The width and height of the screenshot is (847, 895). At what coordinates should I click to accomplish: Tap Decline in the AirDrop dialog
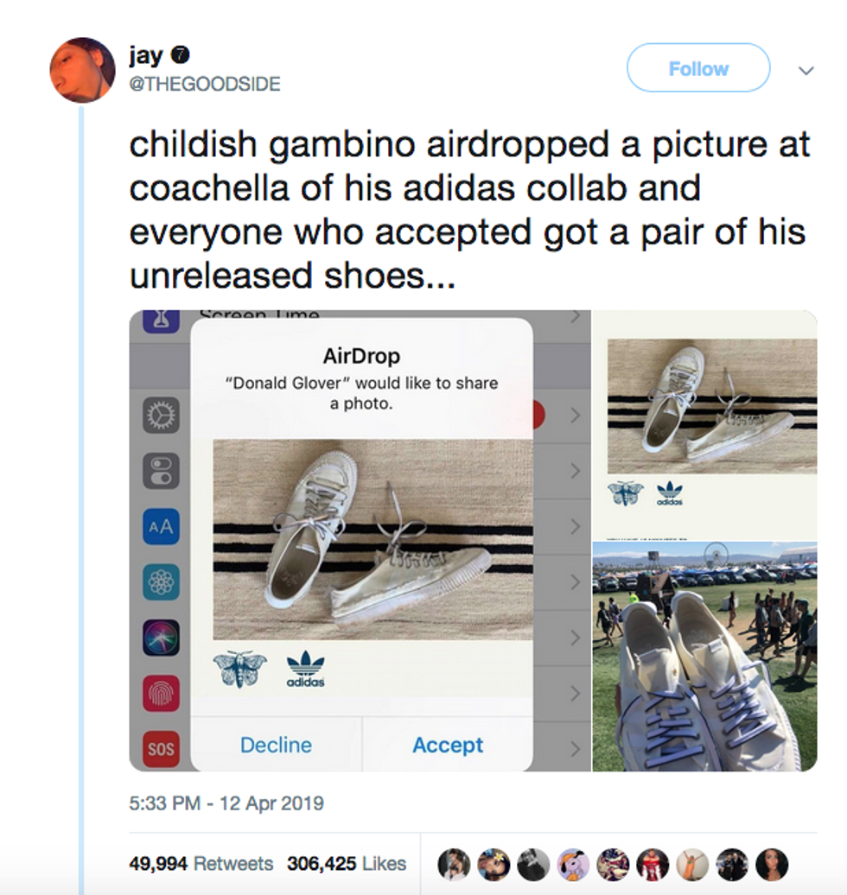pos(276,745)
